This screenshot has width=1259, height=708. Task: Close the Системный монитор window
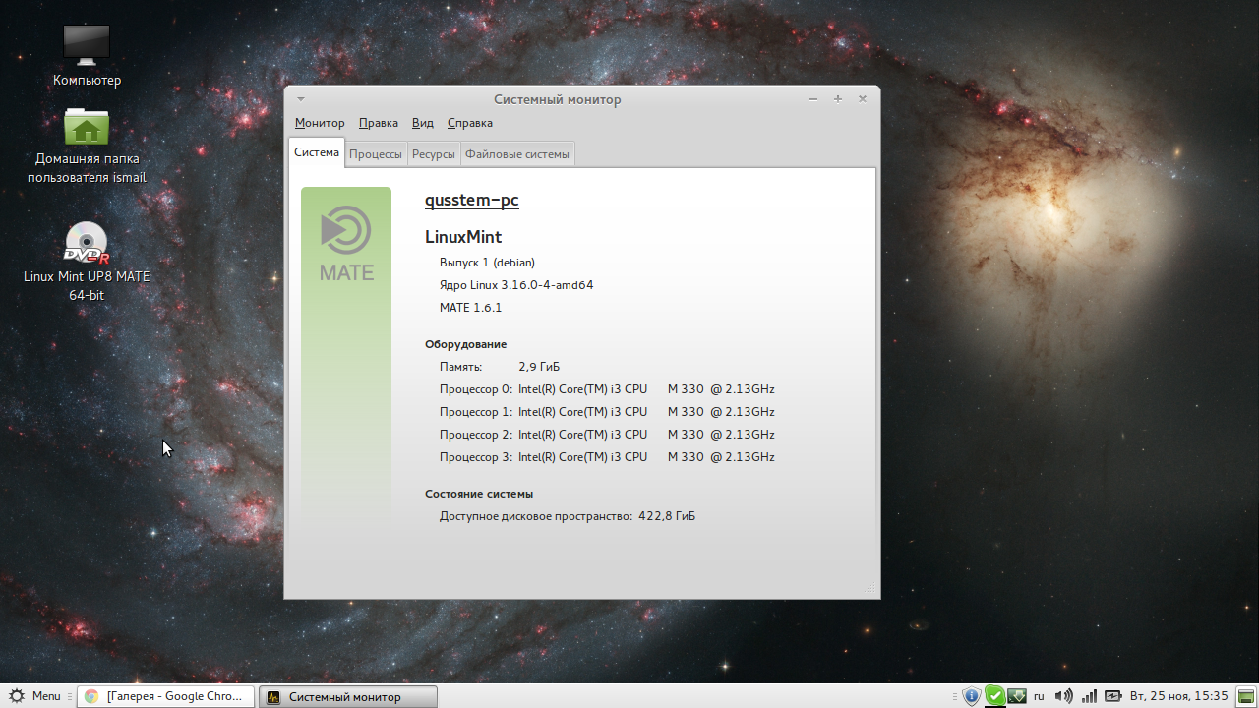point(863,99)
